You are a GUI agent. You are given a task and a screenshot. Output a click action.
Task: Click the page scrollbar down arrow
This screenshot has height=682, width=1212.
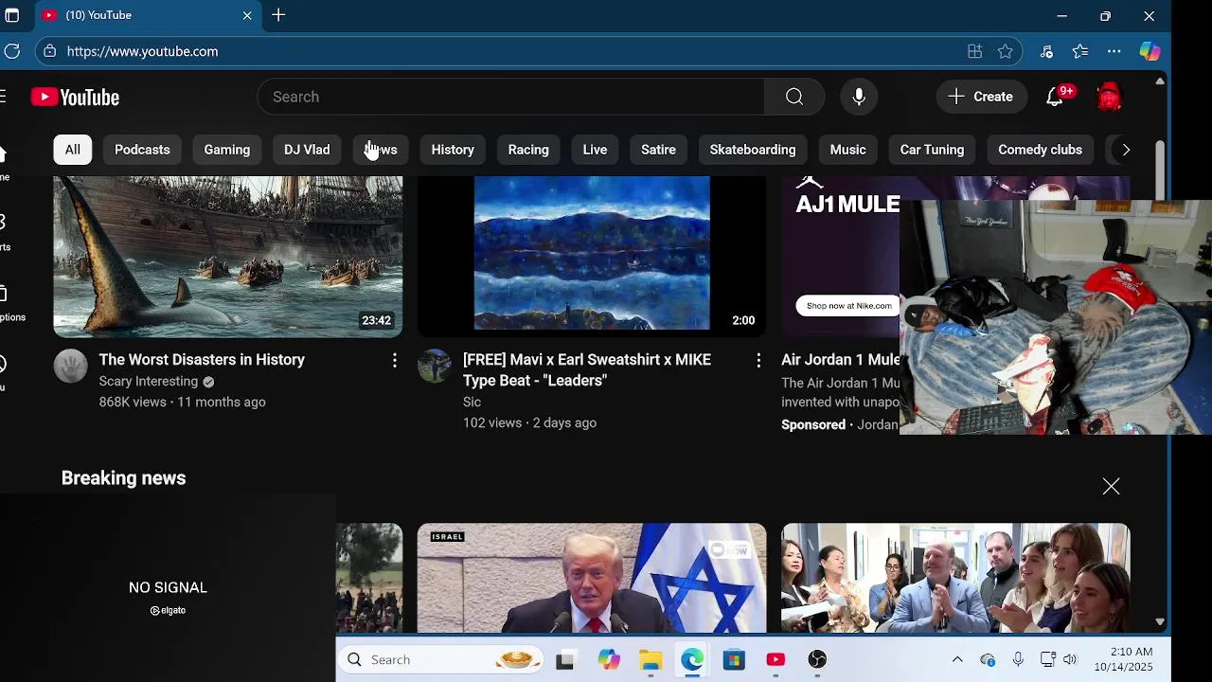click(x=1160, y=622)
